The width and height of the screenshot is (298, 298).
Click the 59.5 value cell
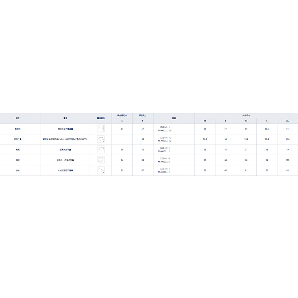pyautogui.click(x=267, y=129)
